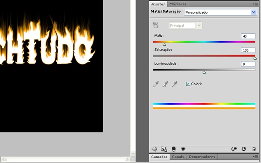Click the orange colorized result bar
Image resolution: width=261 pixels, height=163 pixels.
[204, 108]
